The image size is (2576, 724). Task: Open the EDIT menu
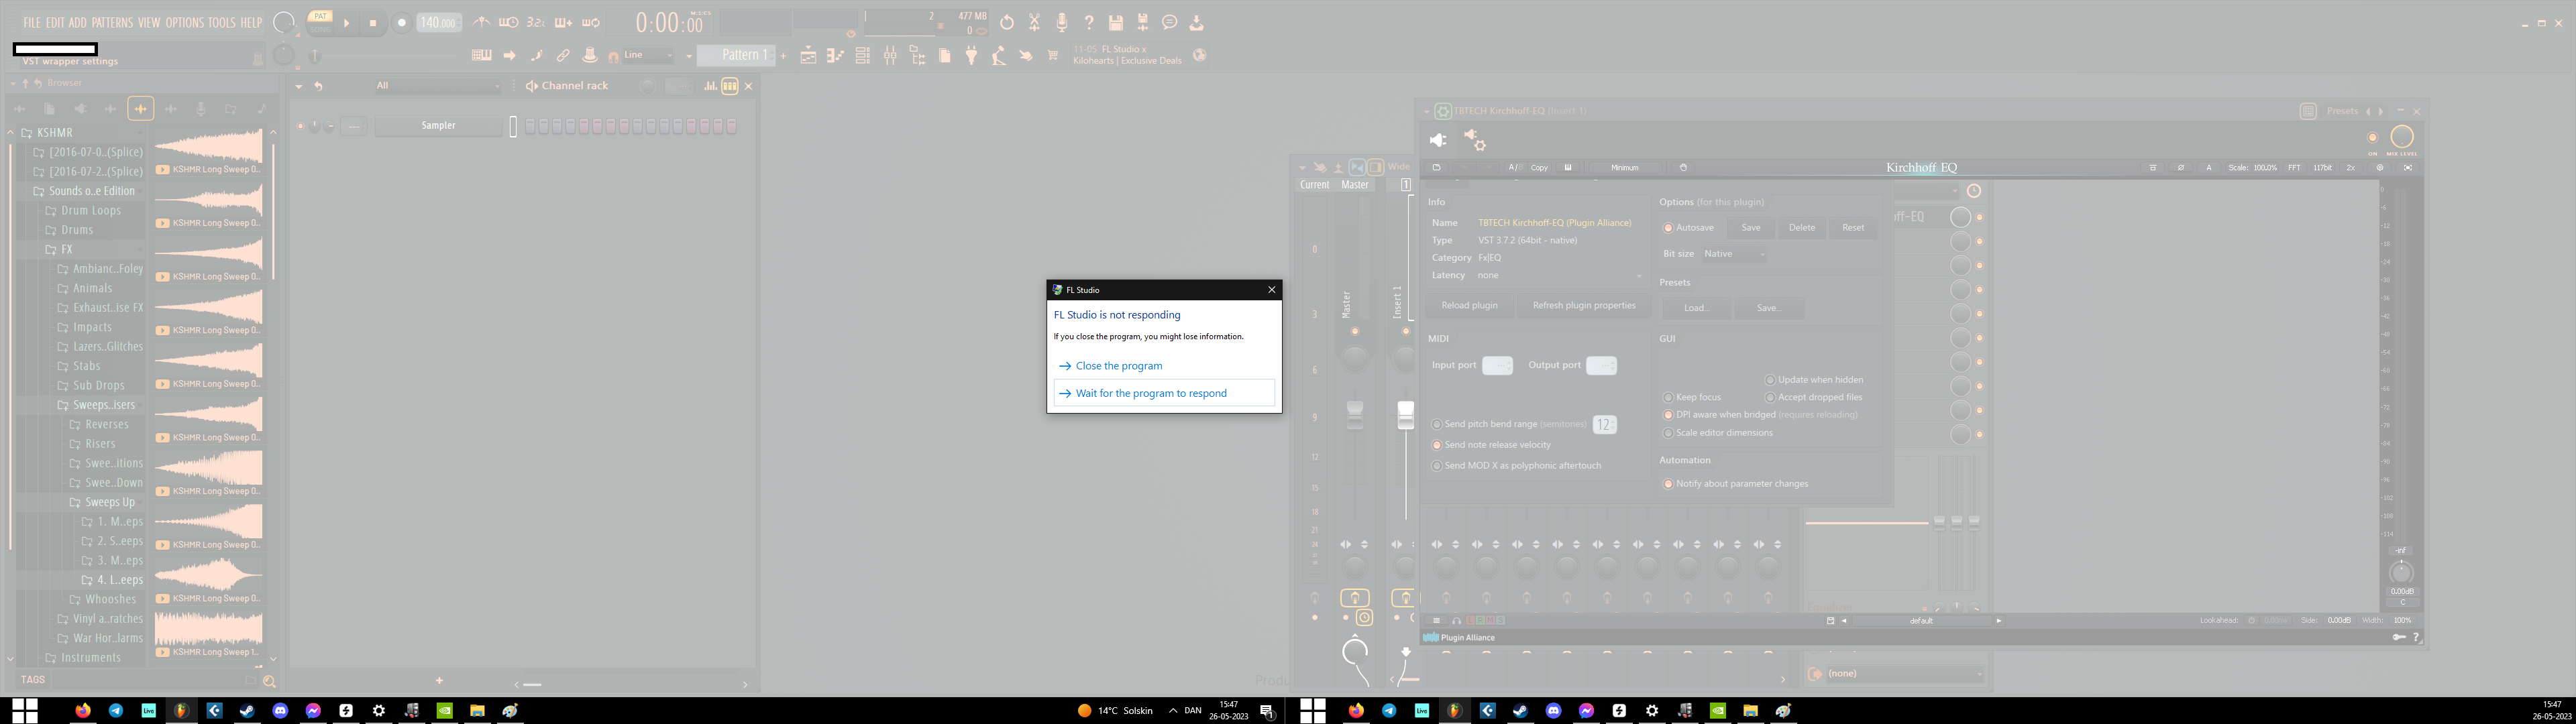pyautogui.click(x=55, y=22)
